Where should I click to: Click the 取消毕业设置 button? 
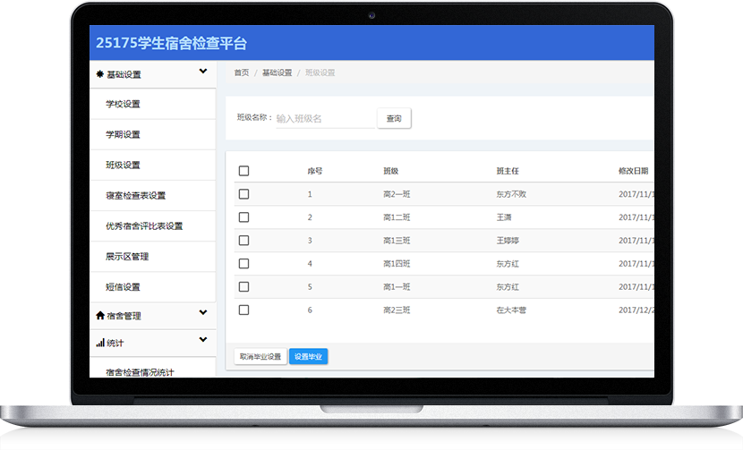click(x=260, y=357)
